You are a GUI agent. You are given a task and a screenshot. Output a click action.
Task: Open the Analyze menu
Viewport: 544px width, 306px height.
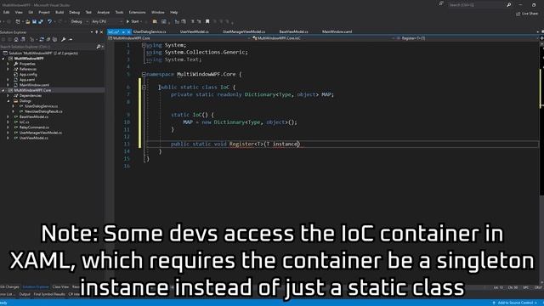point(104,12)
